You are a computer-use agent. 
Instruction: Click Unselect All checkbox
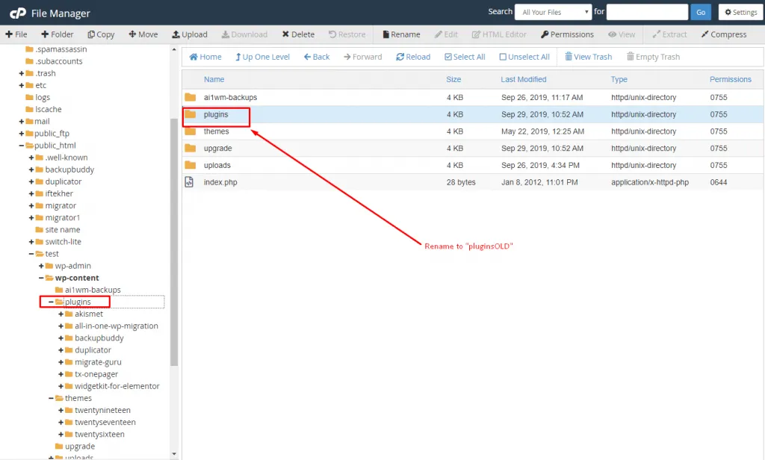click(x=524, y=57)
